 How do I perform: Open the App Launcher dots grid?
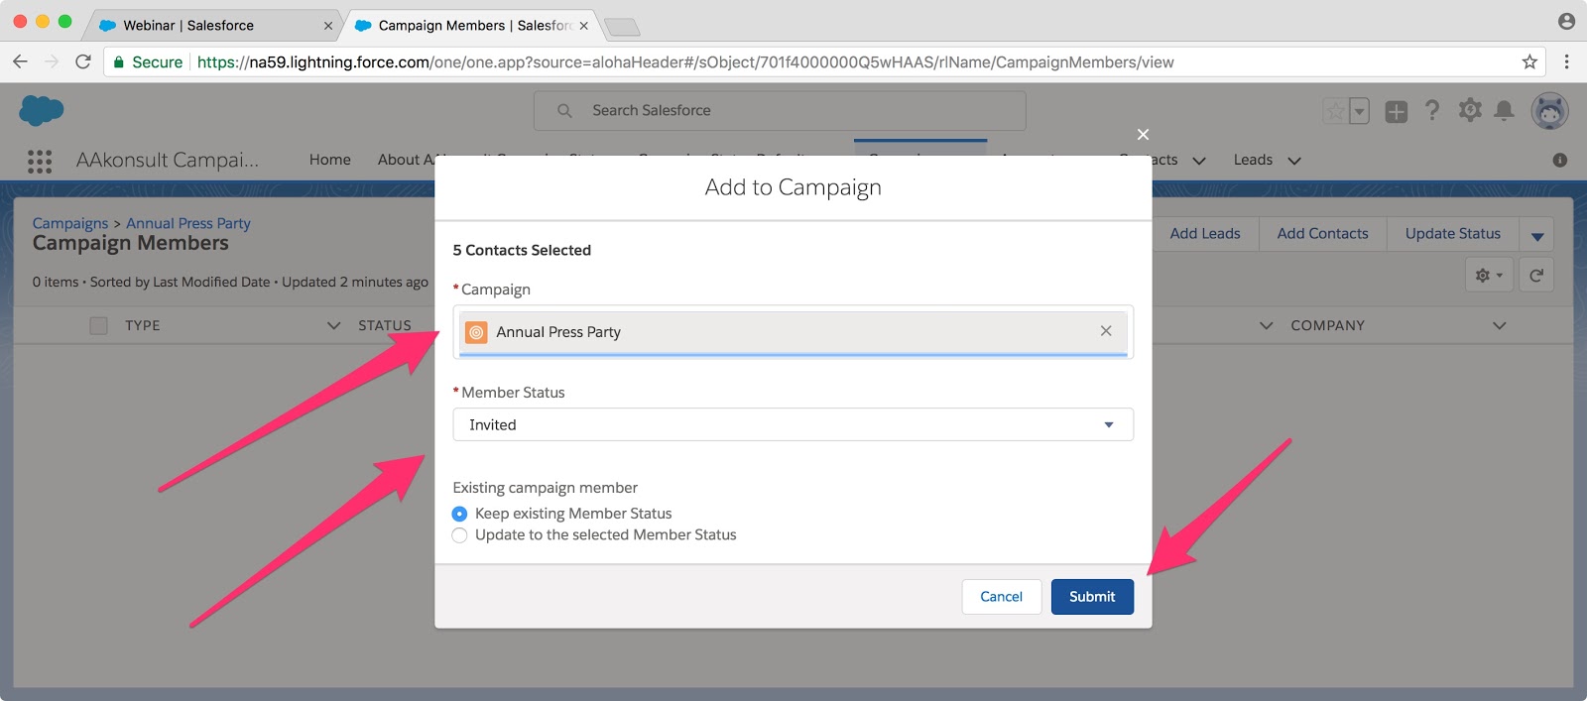click(x=40, y=162)
